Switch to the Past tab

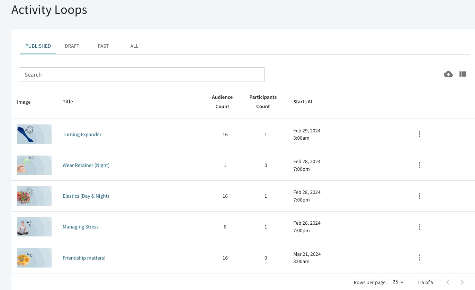(x=103, y=46)
